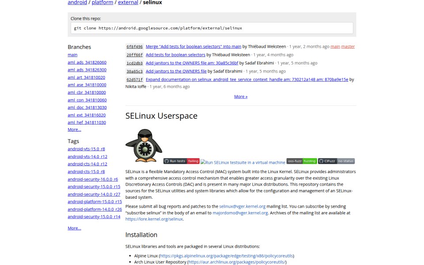The height and width of the screenshot is (265, 424).
Task: Open the lore.kernel.org/selinux archive link
Action: tap(154, 219)
